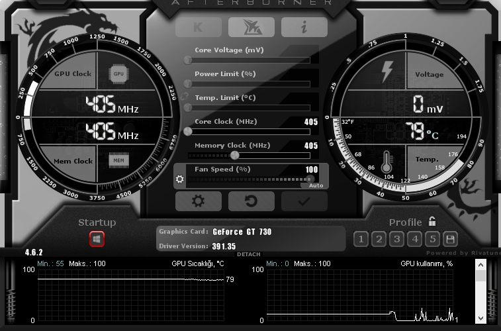Viewport: 501px width, 331px height.
Task: Open the information i button
Action: 304,27
